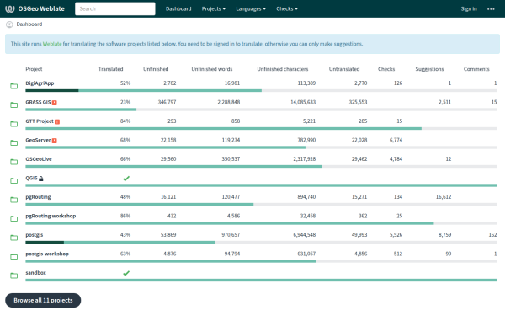Expand the Projects dropdown menu
505x316 pixels.
tap(214, 8)
